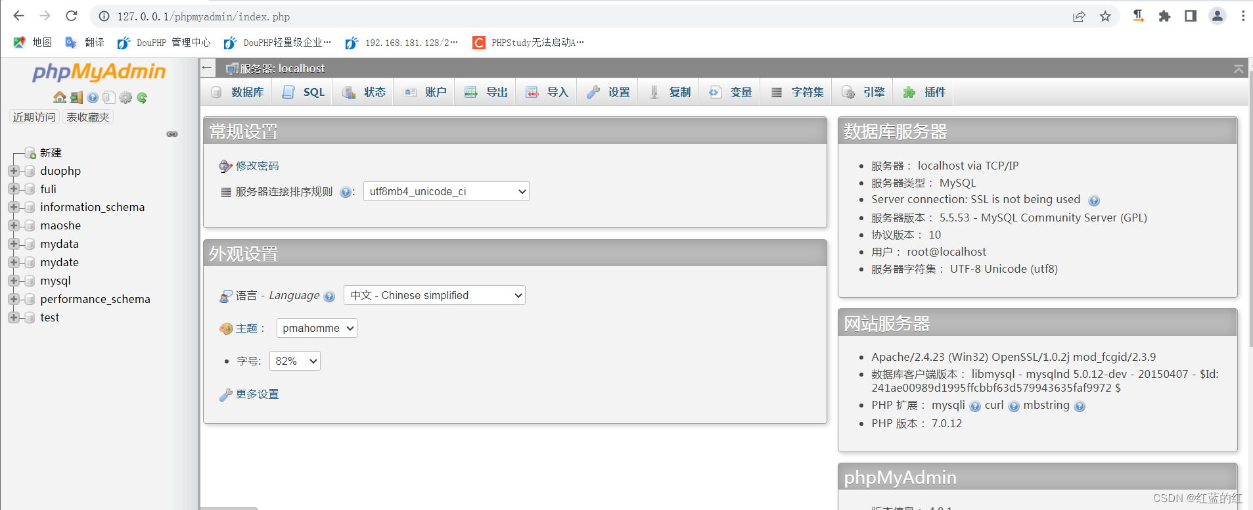Click browser reload button

[72, 16]
